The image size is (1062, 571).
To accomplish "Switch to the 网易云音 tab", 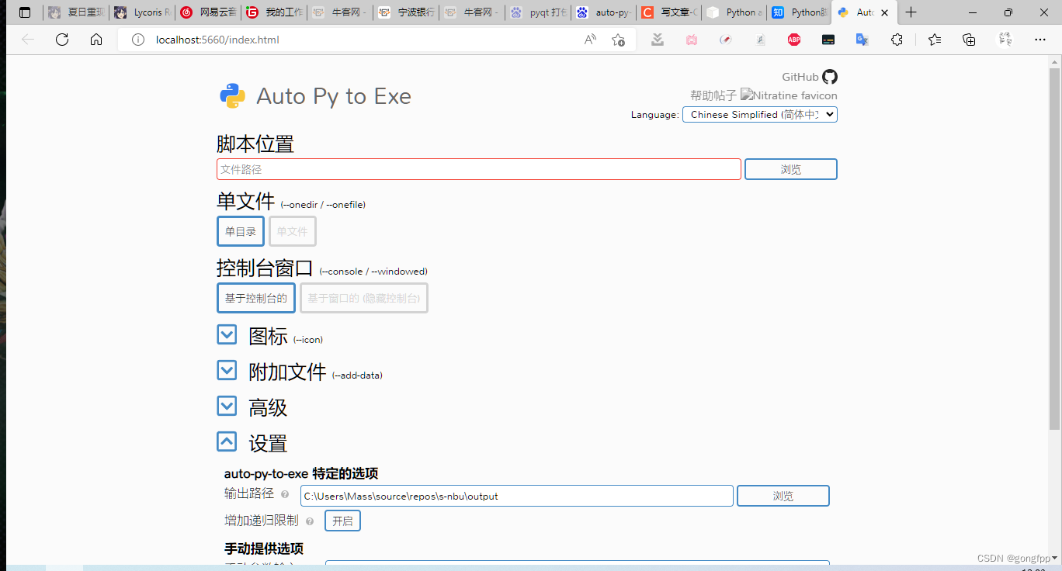I will click(x=207, y=12).
